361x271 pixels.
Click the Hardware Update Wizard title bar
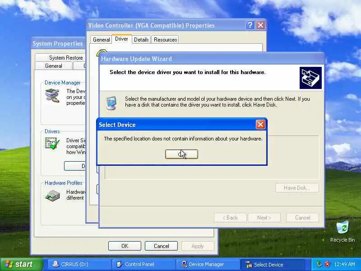[x=211, y=59]
